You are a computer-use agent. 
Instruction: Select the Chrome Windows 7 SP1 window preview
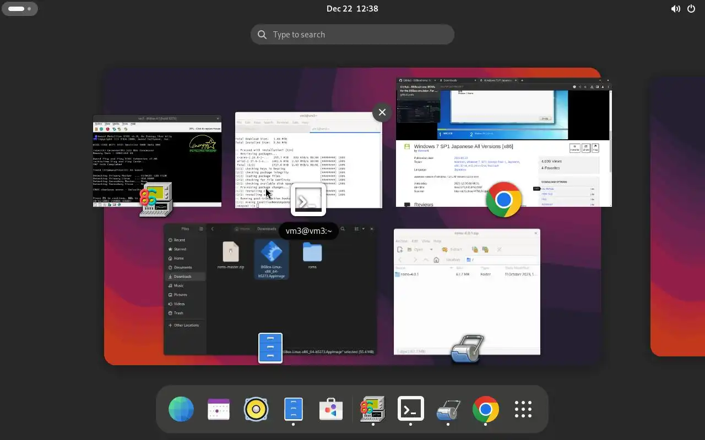(504, 142)
